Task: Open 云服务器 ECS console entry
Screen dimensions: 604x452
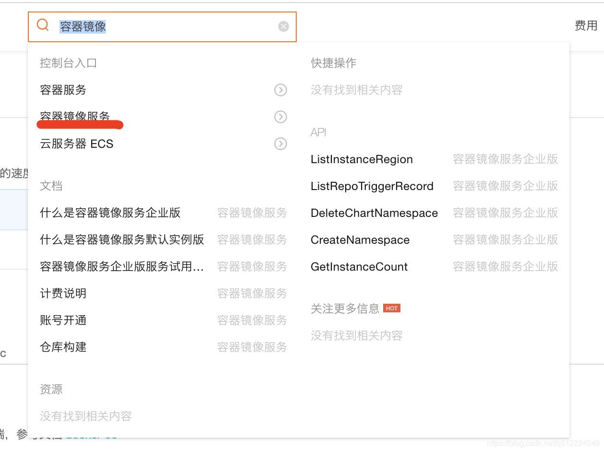Action: point(77,143)
